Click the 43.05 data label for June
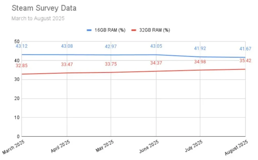The image size is (258, 160). pyautogui.click(x=156, y=46)
